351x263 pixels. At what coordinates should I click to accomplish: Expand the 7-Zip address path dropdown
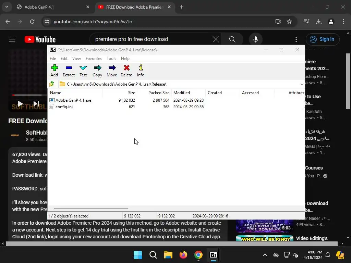click(x=302, y=84)
